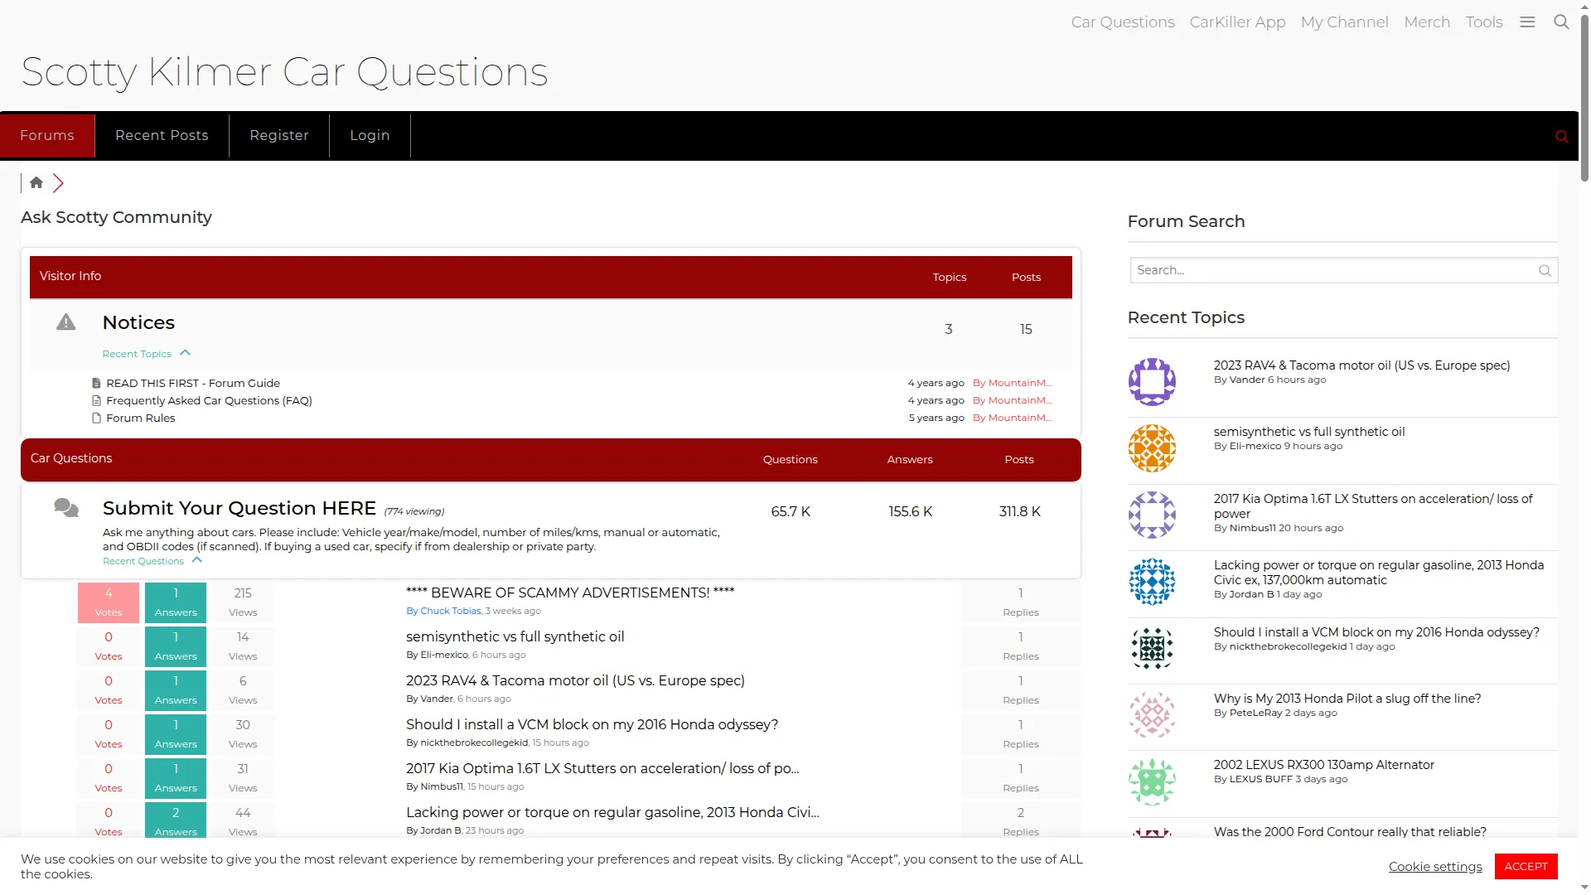Screen dimensions: 1591x895
Task: Click the Notices warning triangle icon
Action: coord(66,322)
